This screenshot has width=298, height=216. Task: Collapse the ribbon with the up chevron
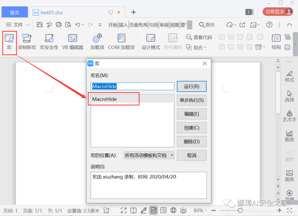[289, 25]
